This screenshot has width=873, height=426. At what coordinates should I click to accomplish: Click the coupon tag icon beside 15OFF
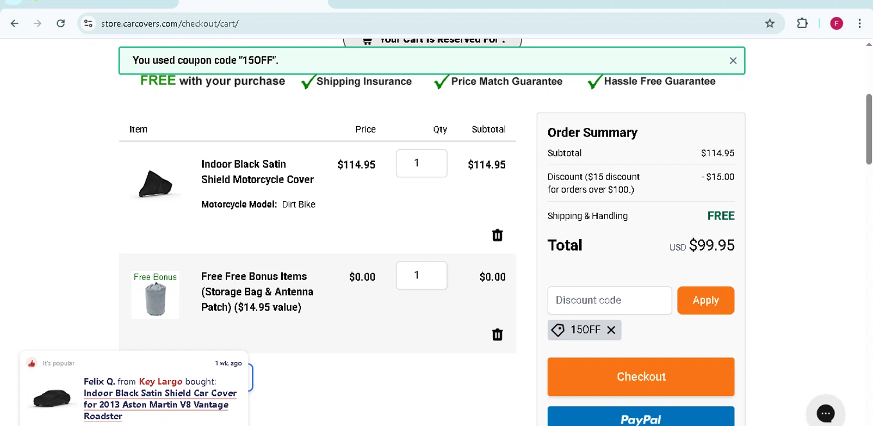558,330
